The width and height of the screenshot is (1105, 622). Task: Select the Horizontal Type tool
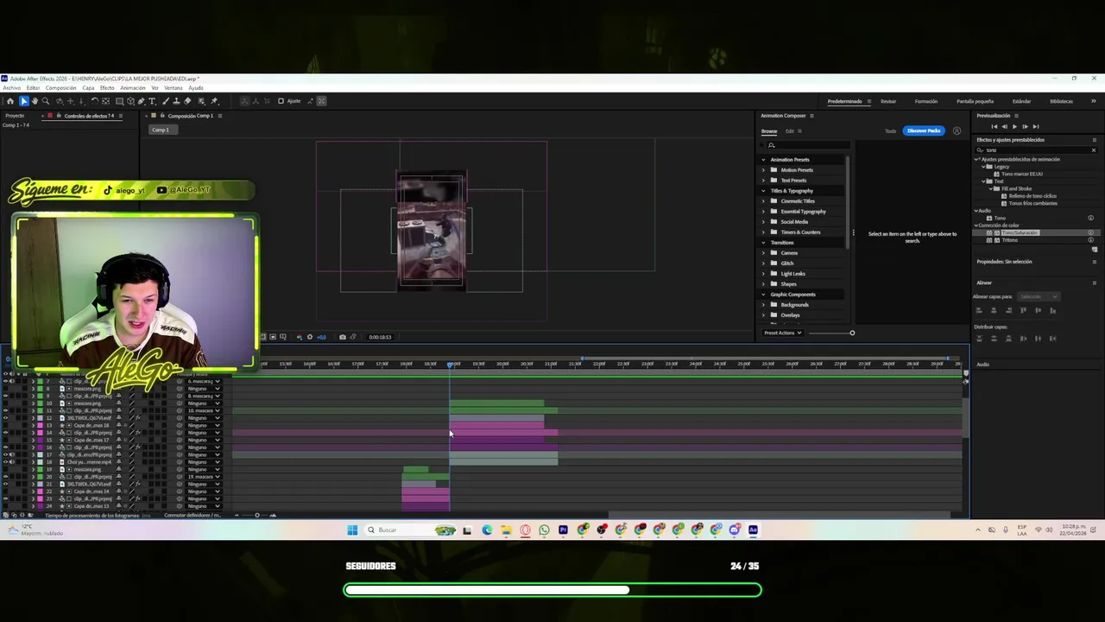tap(152, 101)
